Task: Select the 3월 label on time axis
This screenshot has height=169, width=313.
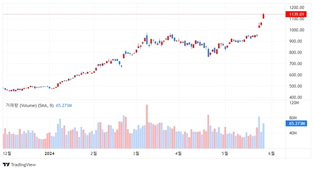Action: 136,153
